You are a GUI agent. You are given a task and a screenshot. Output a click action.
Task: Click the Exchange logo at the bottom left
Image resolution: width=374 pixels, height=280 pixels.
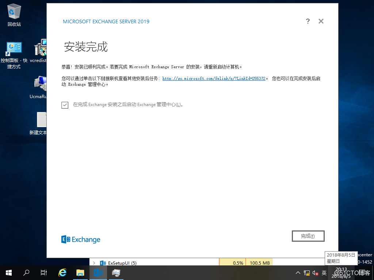(81, 239)
